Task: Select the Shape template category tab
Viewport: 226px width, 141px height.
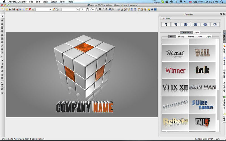Action: 181,37
